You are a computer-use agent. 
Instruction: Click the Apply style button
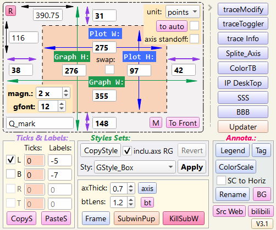(x=192, y=167)
